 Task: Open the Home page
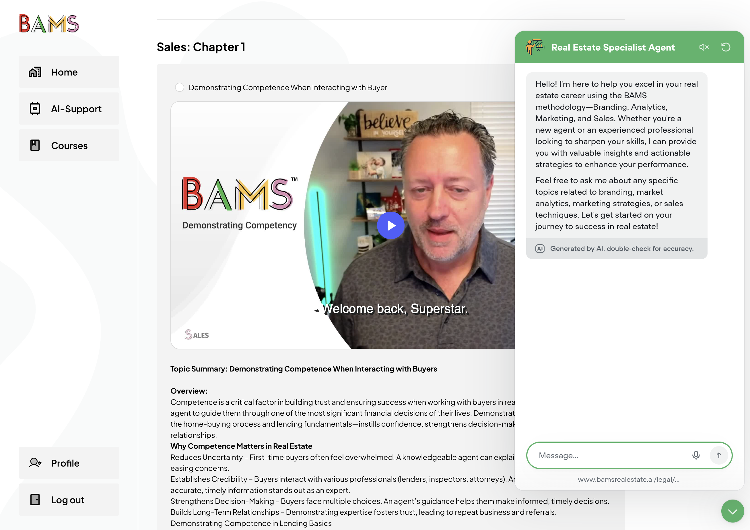coord(69,72)
